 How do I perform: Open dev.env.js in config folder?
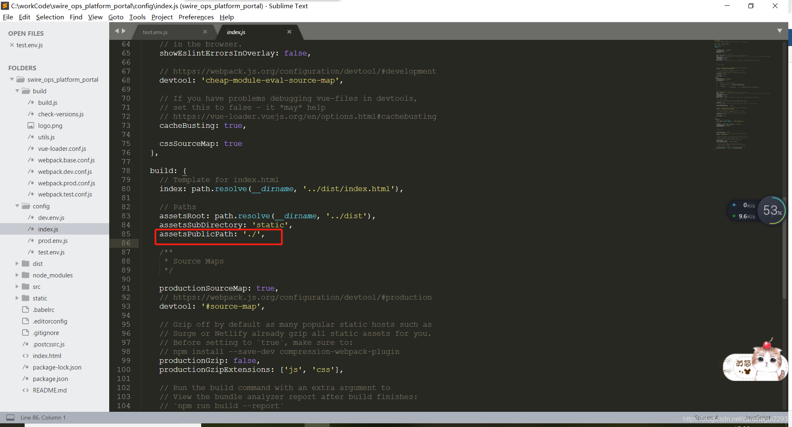(x=51, y=217)
